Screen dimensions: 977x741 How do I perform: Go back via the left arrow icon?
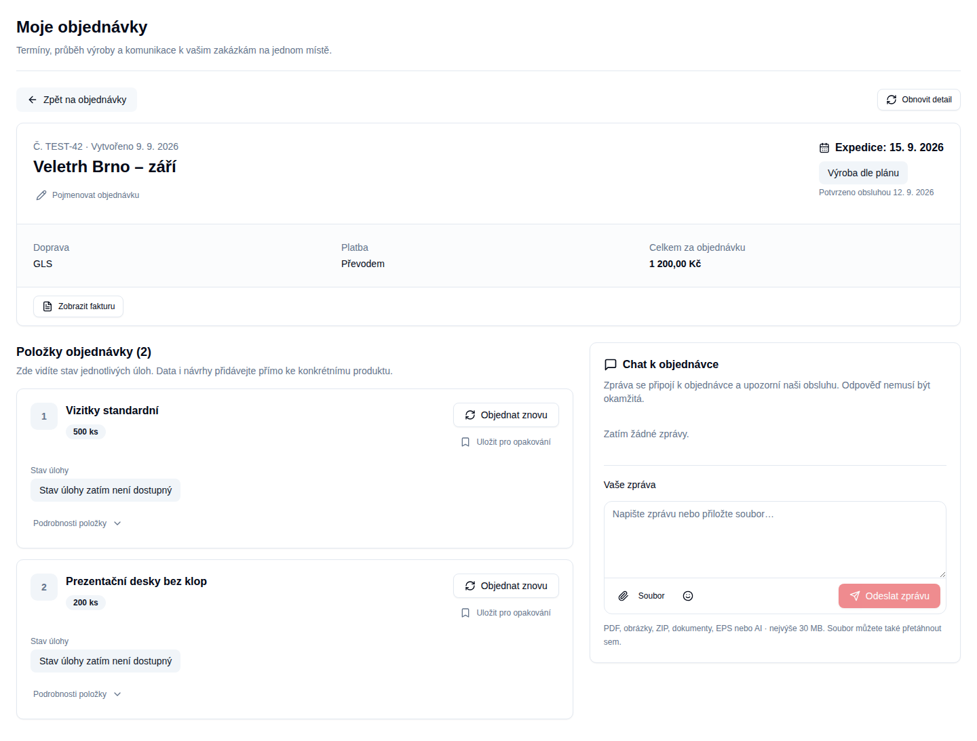click(33, 100)
